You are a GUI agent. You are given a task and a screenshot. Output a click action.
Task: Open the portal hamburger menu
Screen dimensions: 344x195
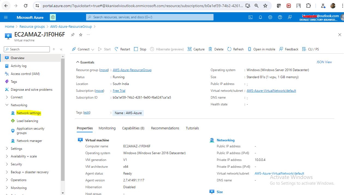pyautogui.click(x=6, y=17)
